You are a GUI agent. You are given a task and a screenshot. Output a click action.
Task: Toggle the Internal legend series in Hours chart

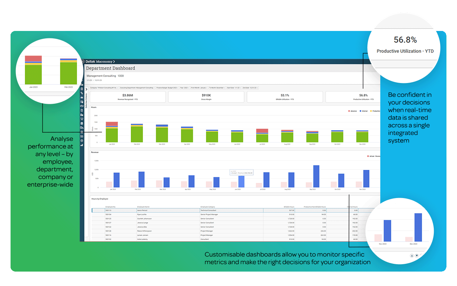pos(363,111)
